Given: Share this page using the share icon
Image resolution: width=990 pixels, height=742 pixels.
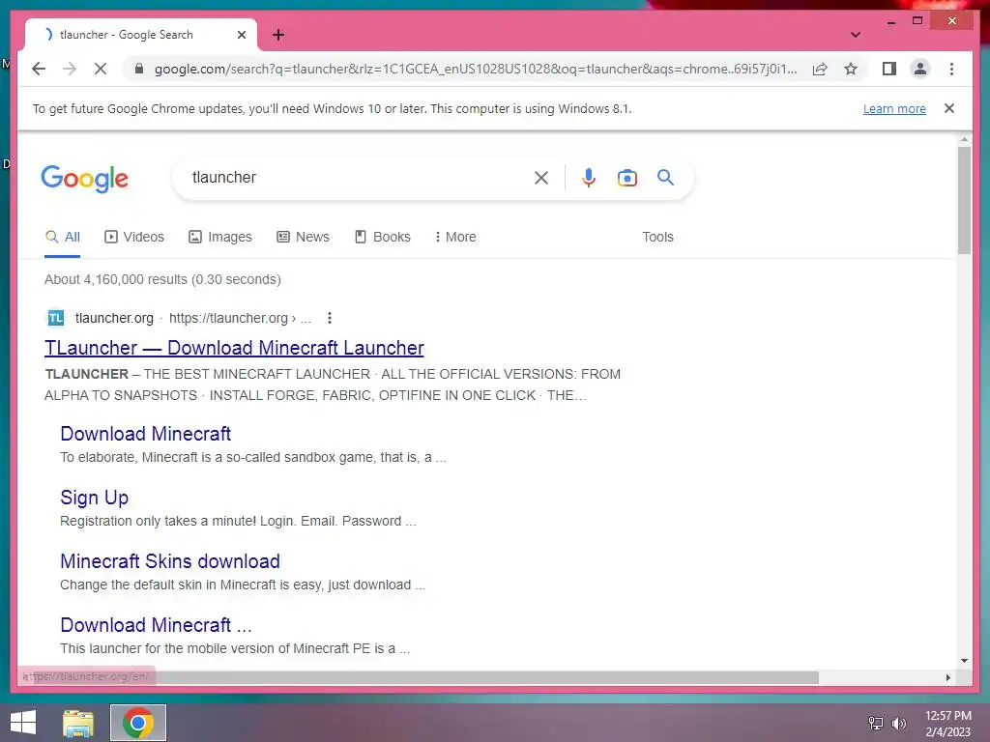Looking at the screenshot, I should click(x=820, y=69).
